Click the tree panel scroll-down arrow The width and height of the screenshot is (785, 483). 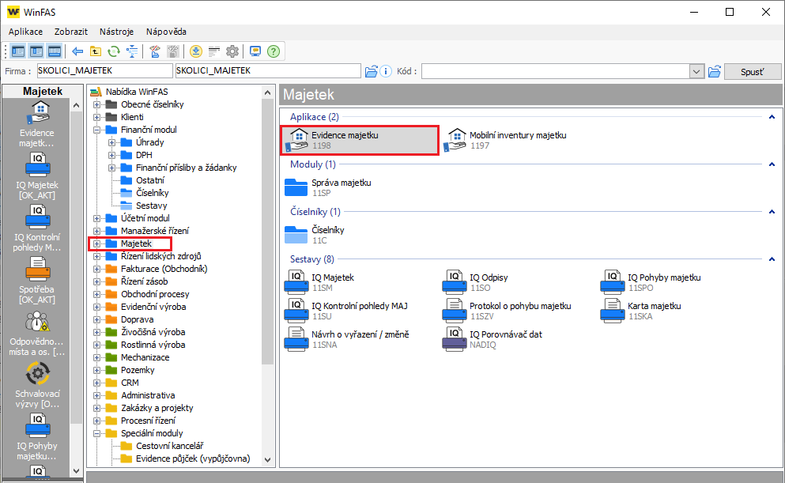pyautogui.click(x=267, y=460)
